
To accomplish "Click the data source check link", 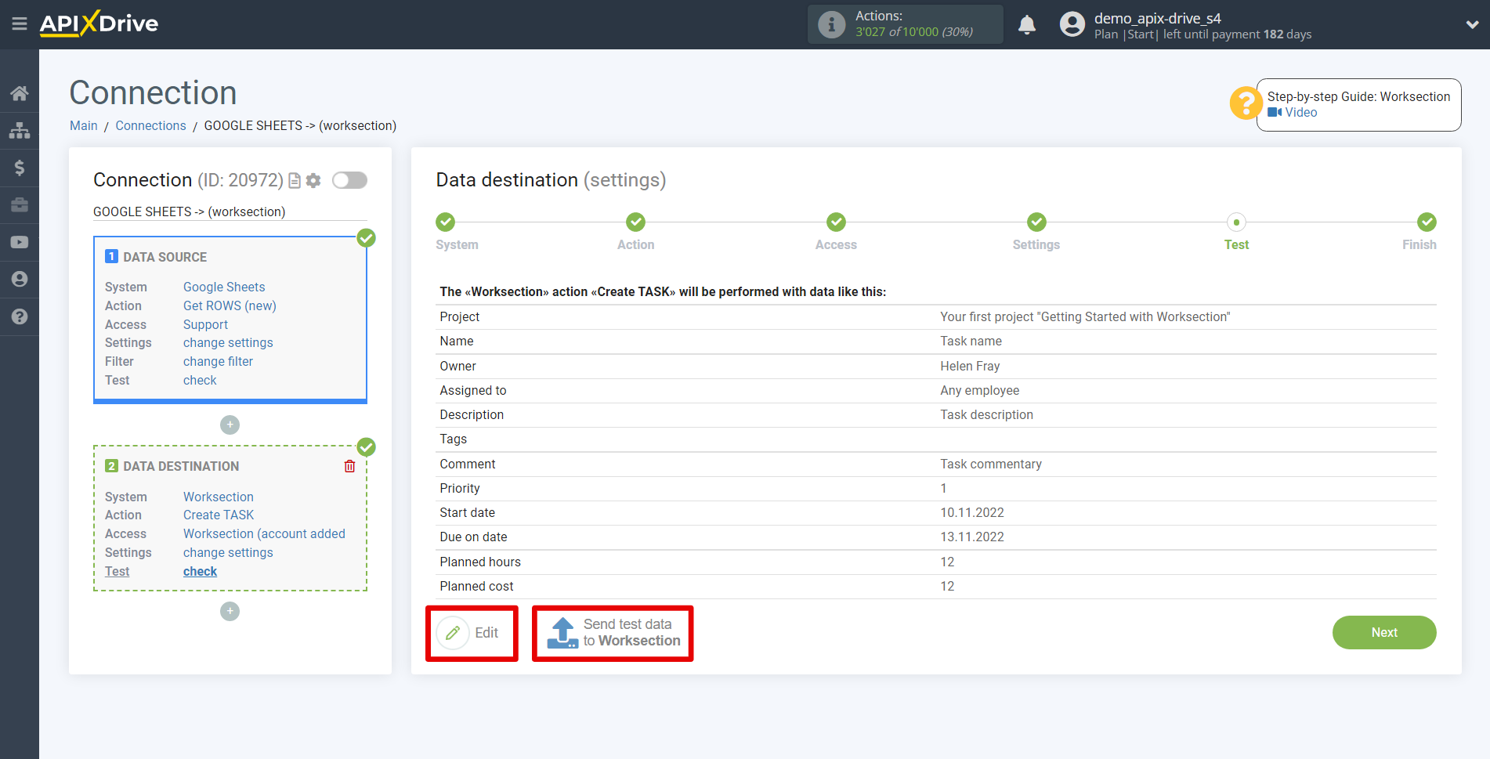I will 200,380.
